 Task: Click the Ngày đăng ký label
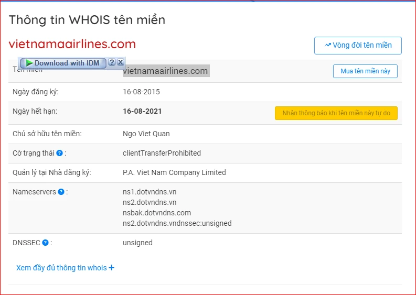[36, 92]
